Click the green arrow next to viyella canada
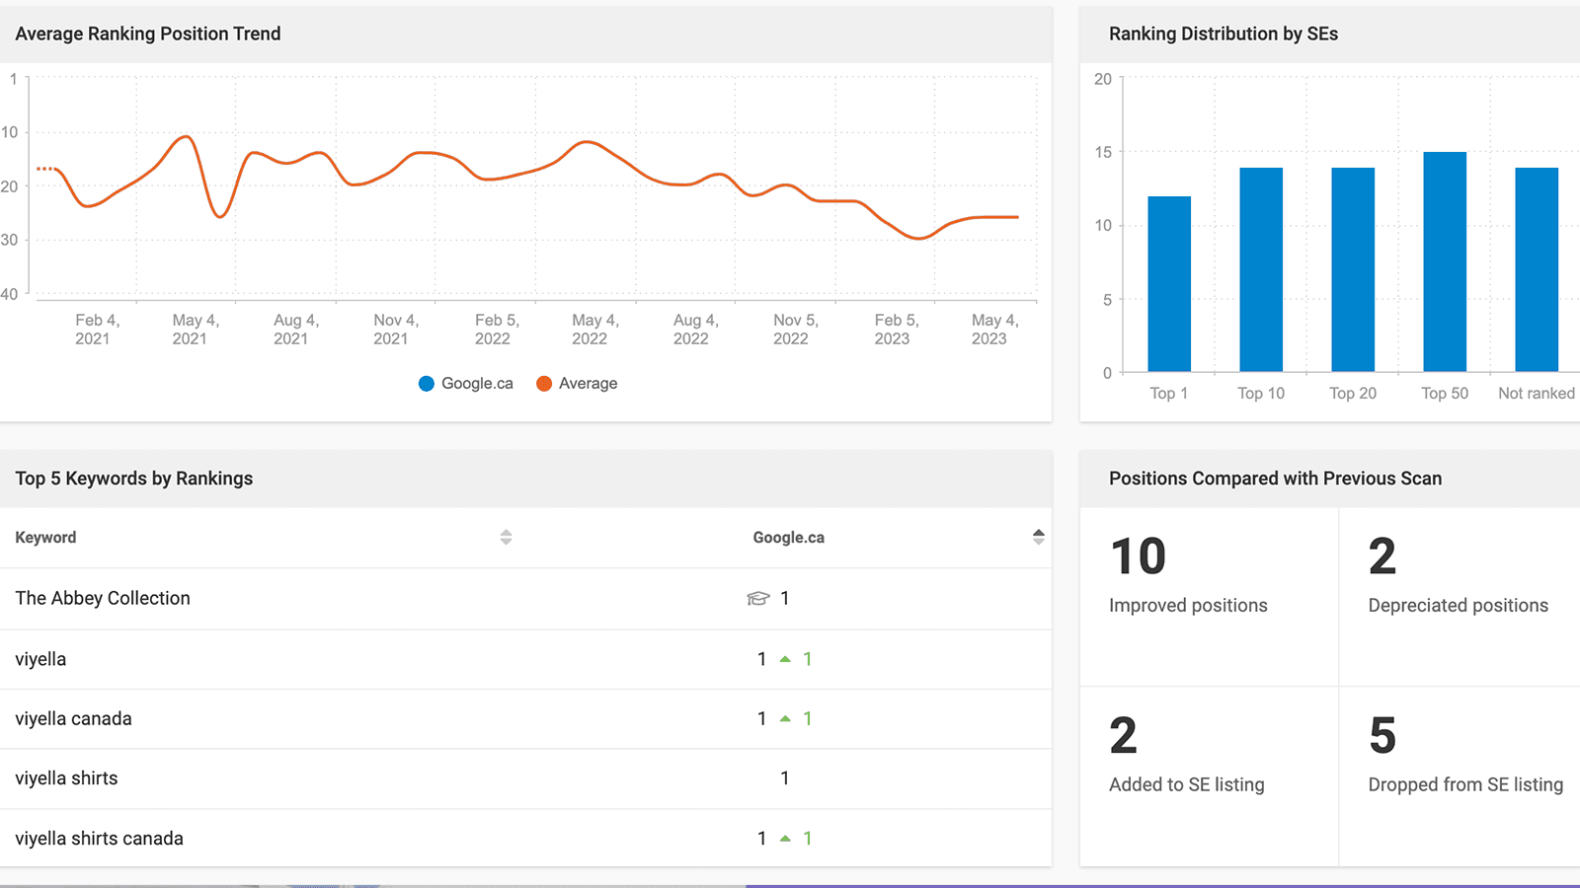Image resolution: width=1580 pixels, height=888 pixels. [786, 718]
